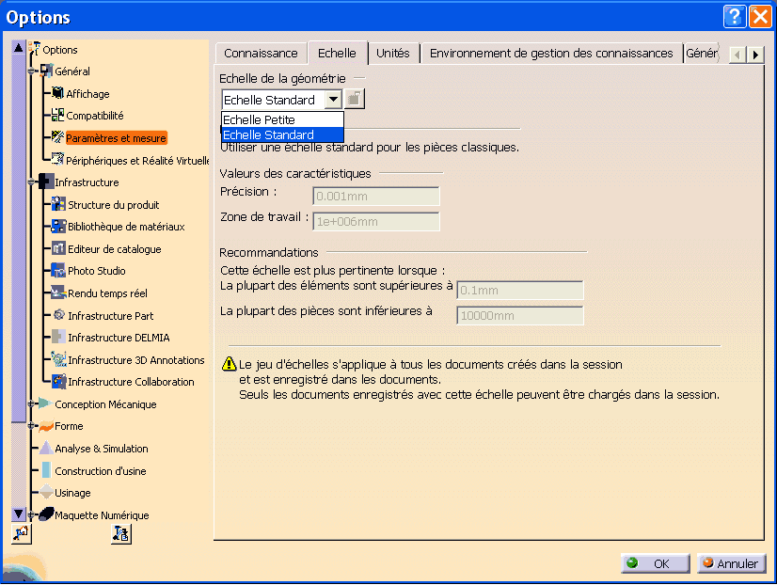
Task: Select the Compatibilité icon in tree
Action: coord(57,116)
